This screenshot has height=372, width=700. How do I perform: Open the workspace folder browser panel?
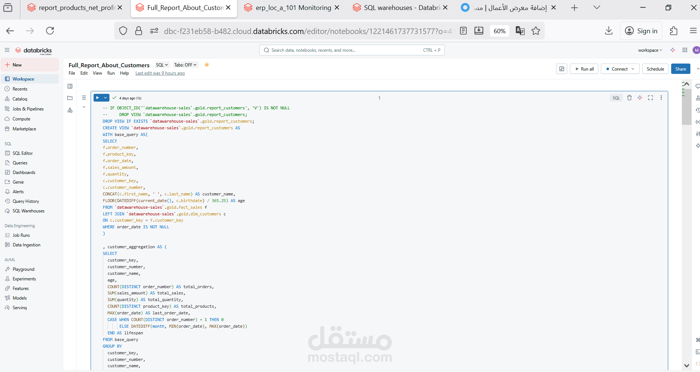click(70, 98)
